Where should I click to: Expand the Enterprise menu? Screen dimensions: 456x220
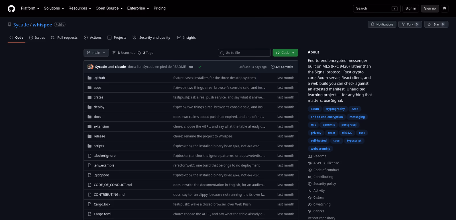138,9
